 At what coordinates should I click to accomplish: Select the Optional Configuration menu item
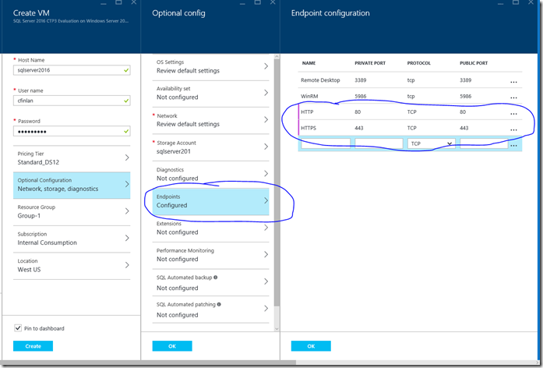pos(72,185)
